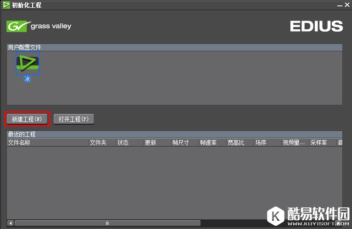Click the 帧尺寸 column header

pos(185,142)
